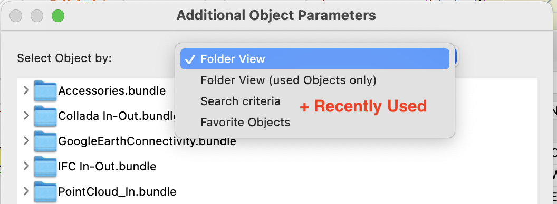
Task: Expand the Collada In-Out.bundle tree node
Action: pyautogui.click(x=26, y=116)
